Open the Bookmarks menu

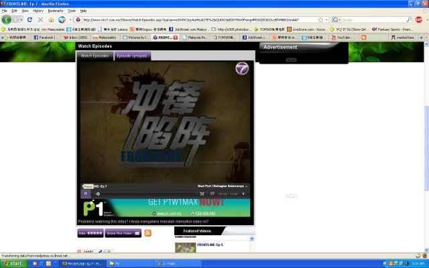tap(56, 11)
